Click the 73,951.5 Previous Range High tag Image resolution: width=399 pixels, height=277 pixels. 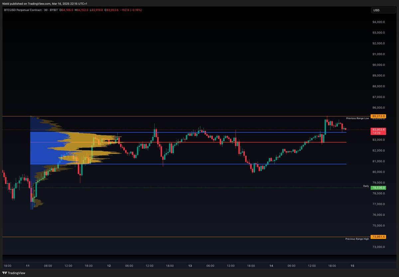pos(378,237)
